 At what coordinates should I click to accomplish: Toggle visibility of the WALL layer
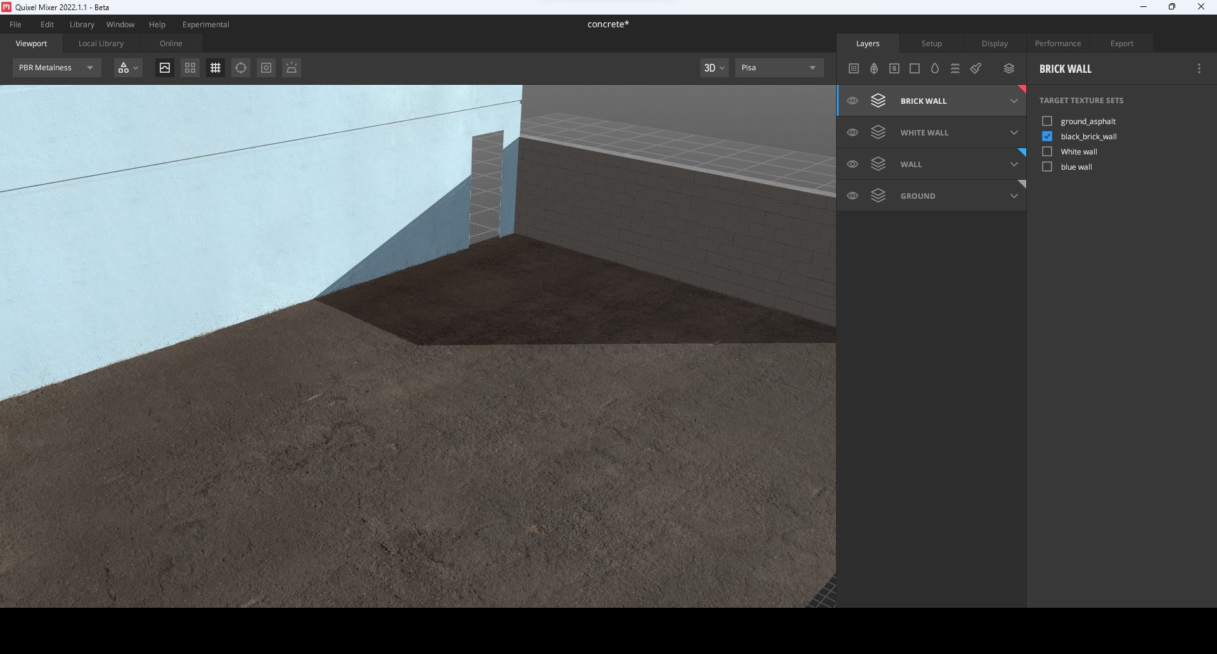tap(853, 164)
